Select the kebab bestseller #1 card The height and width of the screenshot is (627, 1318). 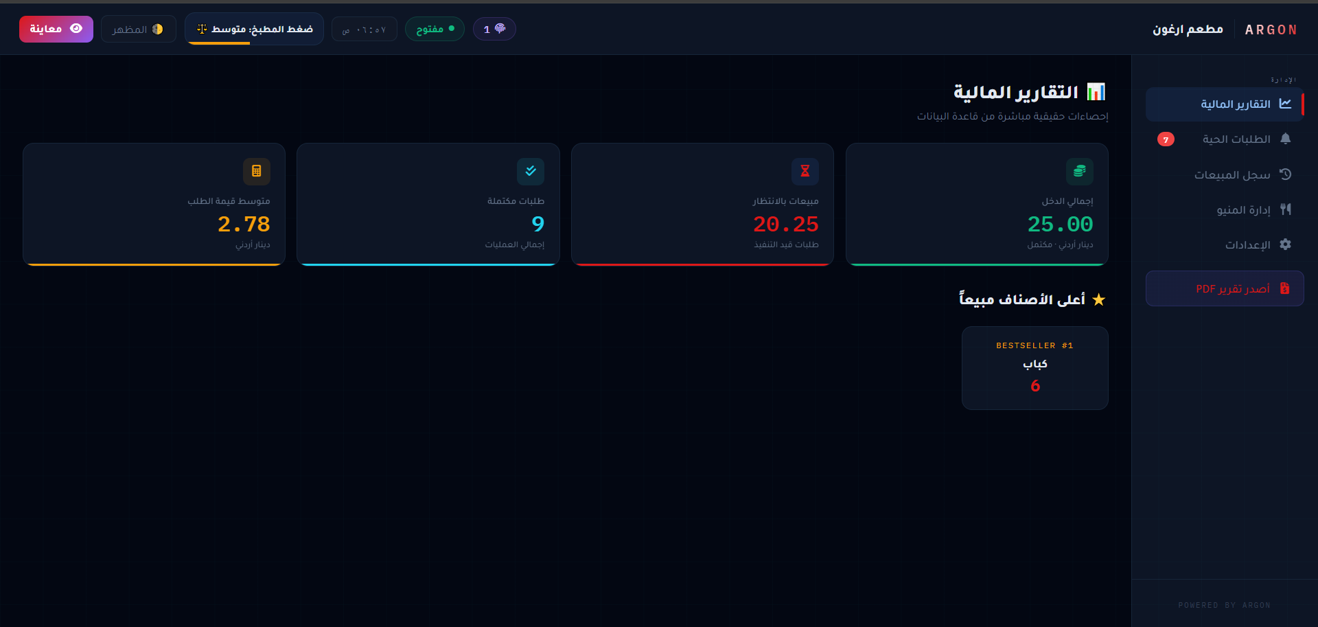click(1034, 368)
